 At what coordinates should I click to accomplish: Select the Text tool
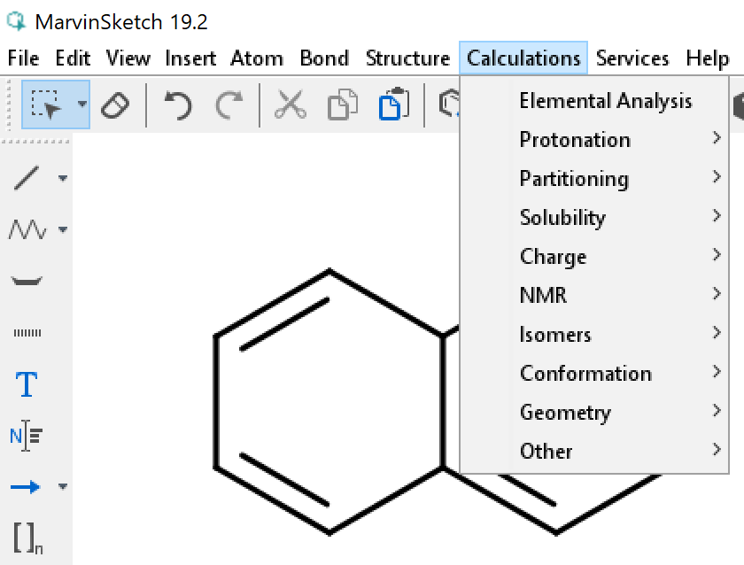click(27, 385)
